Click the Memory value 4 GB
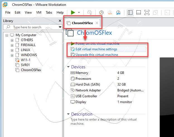This screenshot has height=137, width=174. [x=121, y=73]
